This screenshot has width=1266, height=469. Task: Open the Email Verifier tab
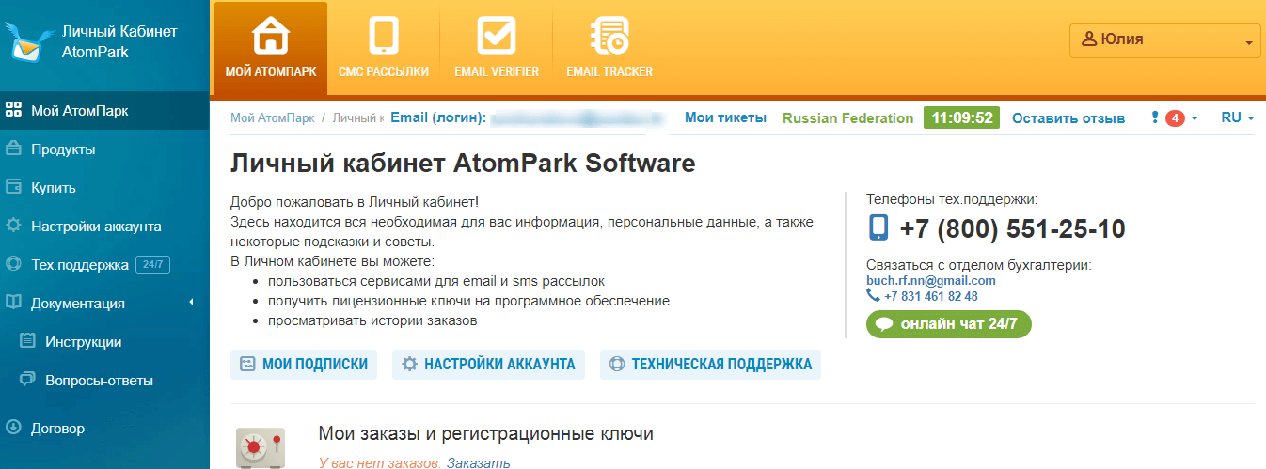pos(497,49)
